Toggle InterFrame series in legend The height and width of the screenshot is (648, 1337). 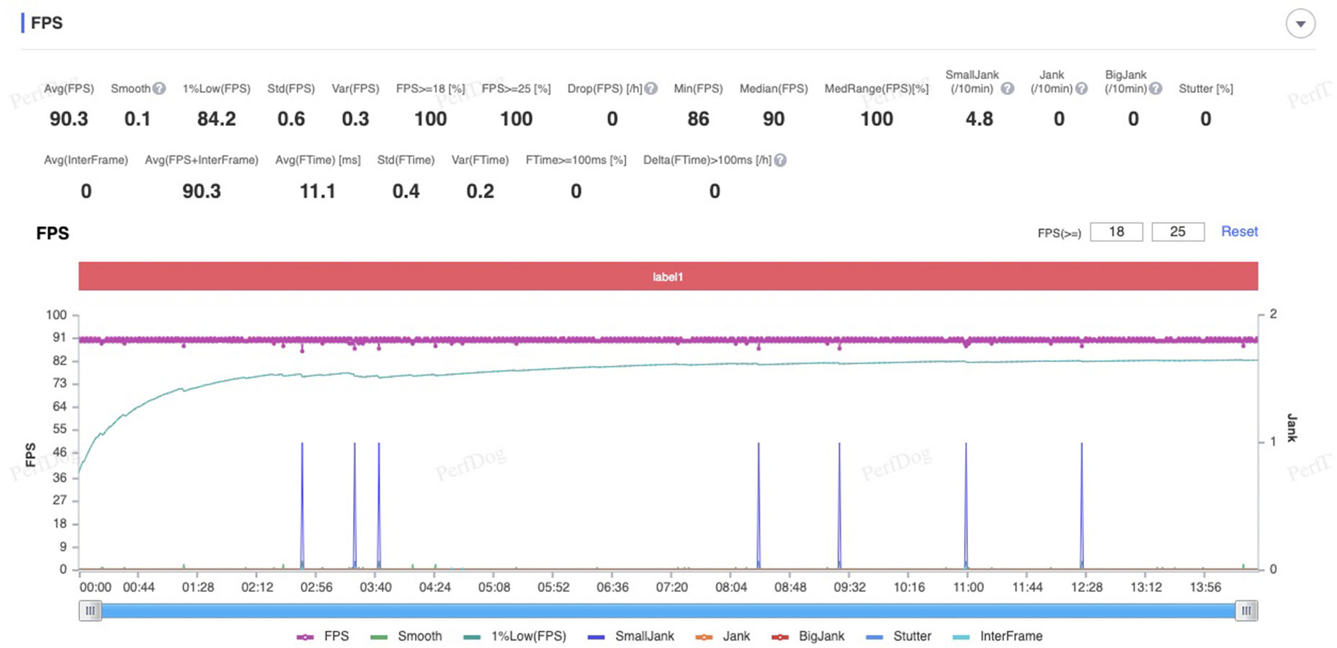(998, 636)
